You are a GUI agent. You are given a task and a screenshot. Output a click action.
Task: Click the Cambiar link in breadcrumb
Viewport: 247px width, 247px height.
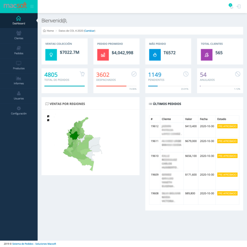[89, 30]
